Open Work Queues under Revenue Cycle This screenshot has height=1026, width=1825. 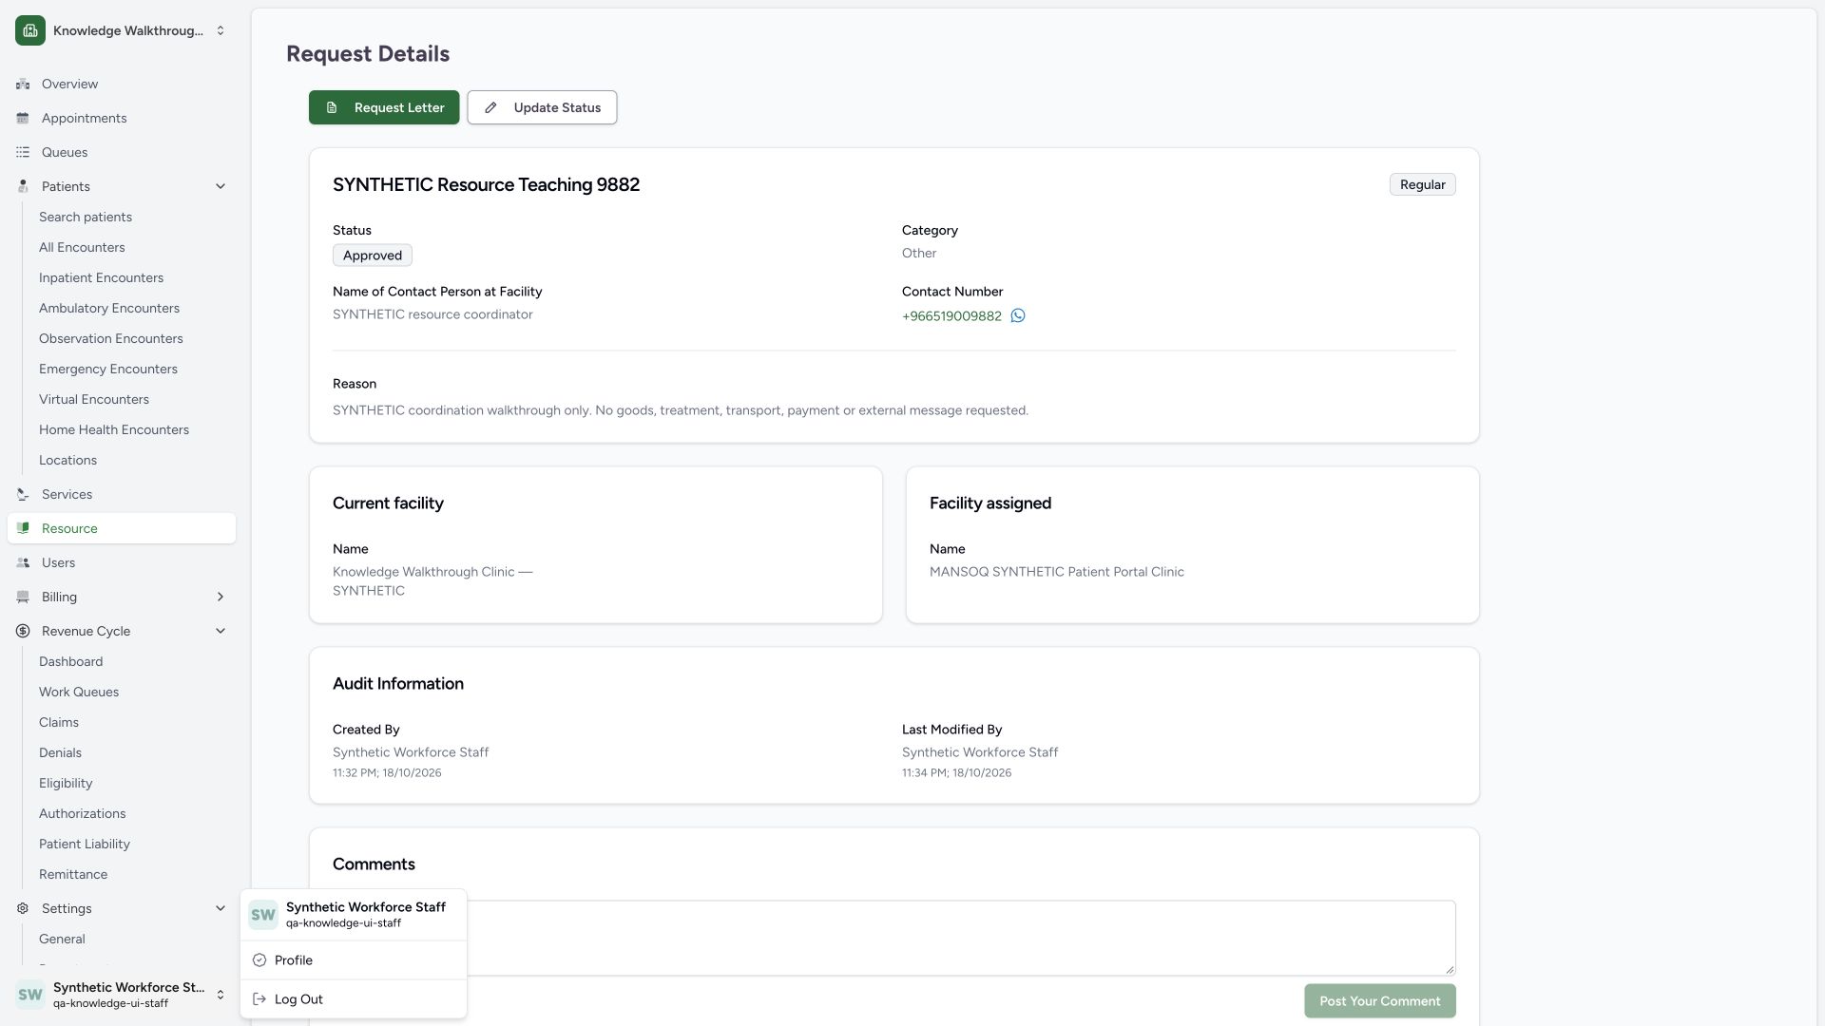tap(79, 693)
